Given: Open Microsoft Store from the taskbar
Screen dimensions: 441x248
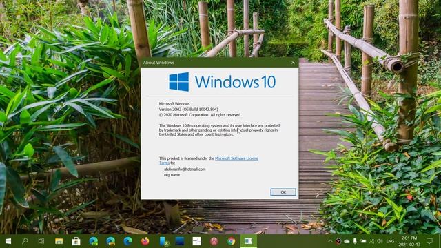Looking at the screenshot, I should [76, 241].
